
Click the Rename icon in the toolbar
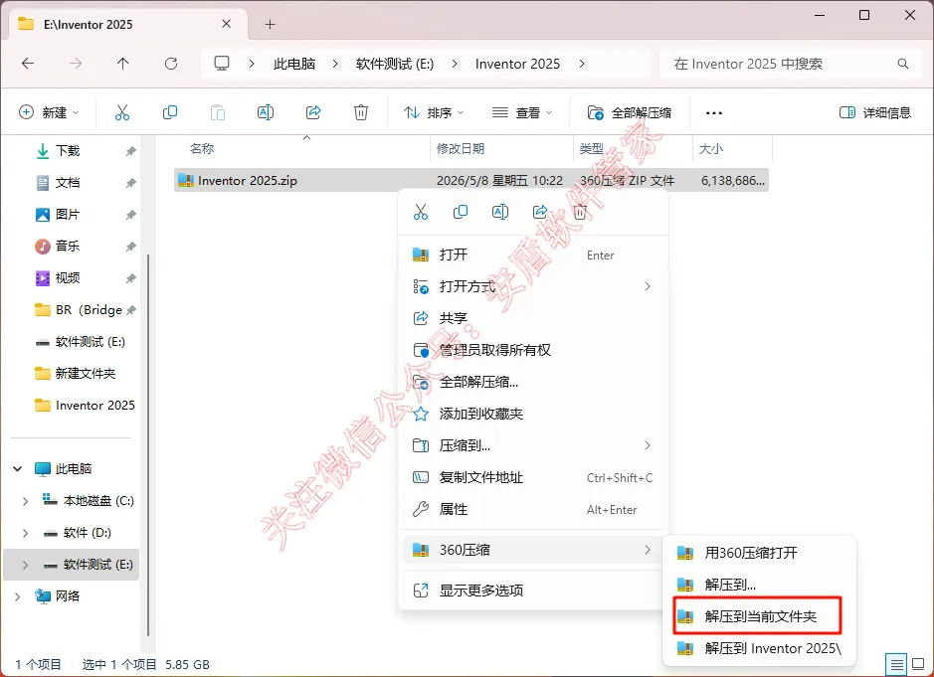pos(265,112)
